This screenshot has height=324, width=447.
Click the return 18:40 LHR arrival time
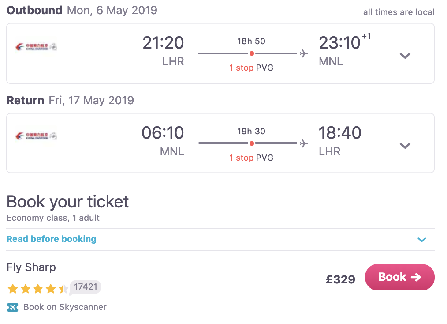pos(340,133)
